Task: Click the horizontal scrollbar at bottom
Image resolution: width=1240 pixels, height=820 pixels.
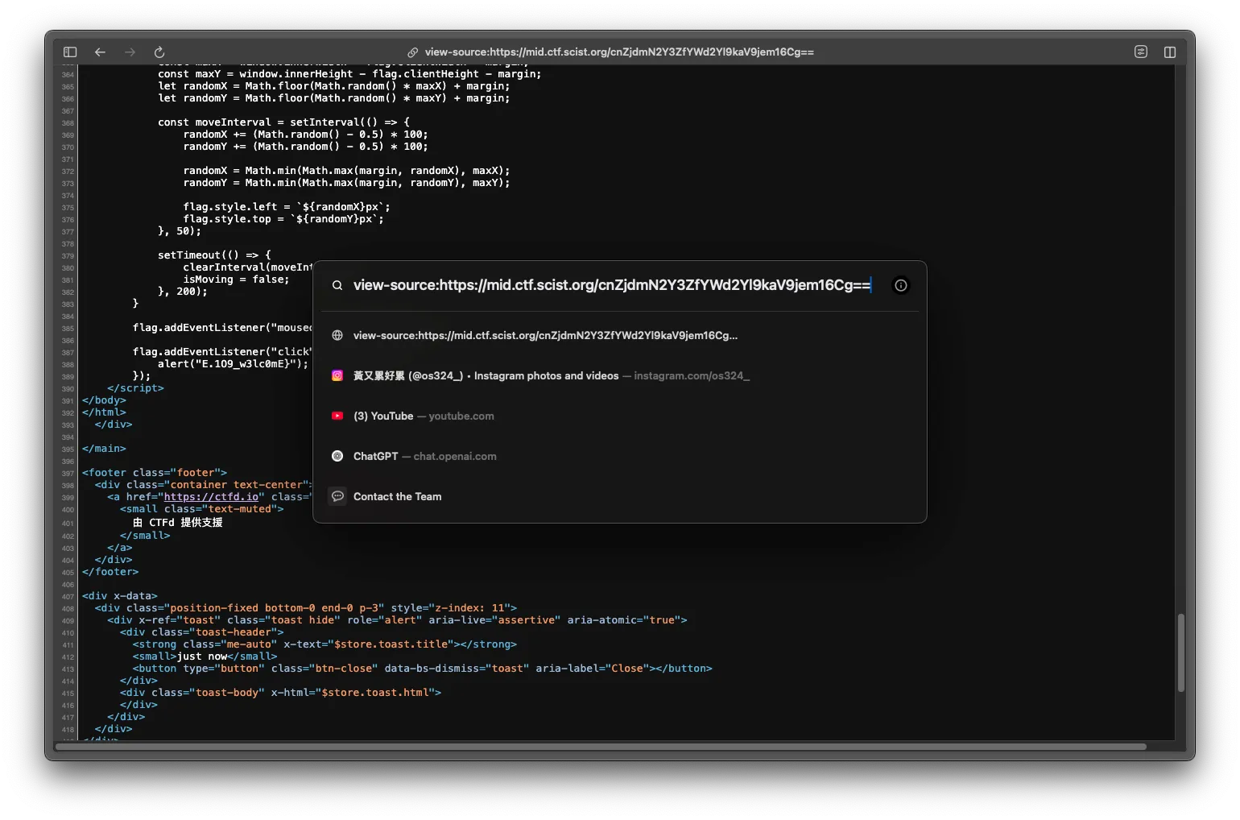Action: point(600,747)
